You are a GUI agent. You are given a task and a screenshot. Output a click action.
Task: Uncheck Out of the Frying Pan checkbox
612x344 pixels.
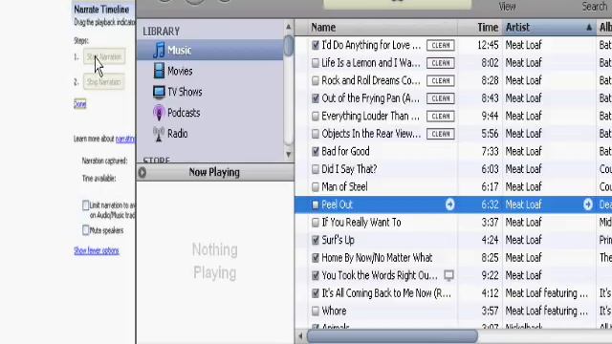click(x=316, y=98)
